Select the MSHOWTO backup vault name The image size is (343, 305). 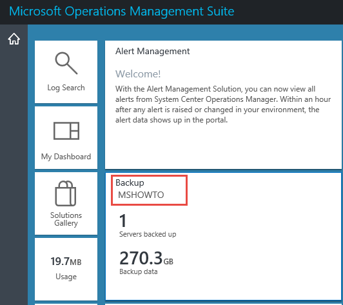tap(141, 195)
